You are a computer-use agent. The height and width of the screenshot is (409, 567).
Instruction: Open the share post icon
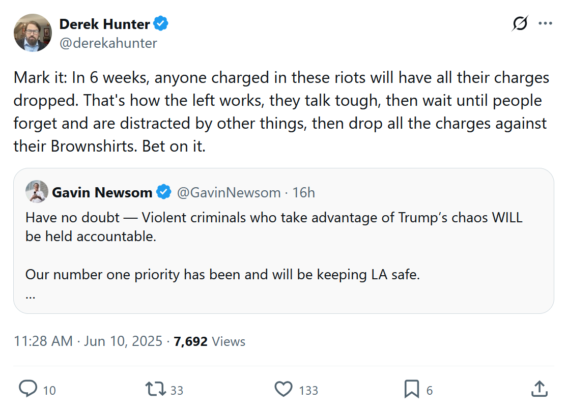[538, 389]
